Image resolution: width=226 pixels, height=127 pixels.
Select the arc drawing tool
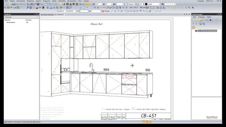(x=125, y=11)
